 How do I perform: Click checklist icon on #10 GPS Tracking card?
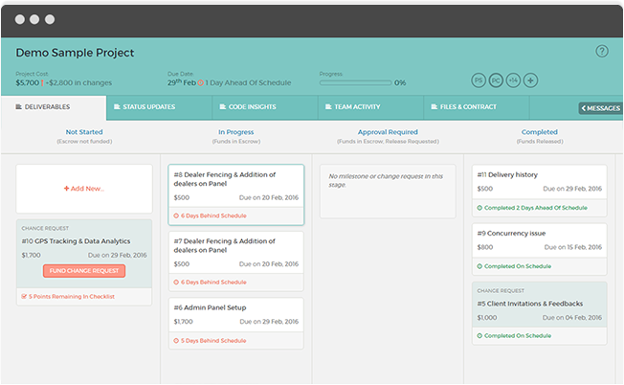(x=24, y=297)
